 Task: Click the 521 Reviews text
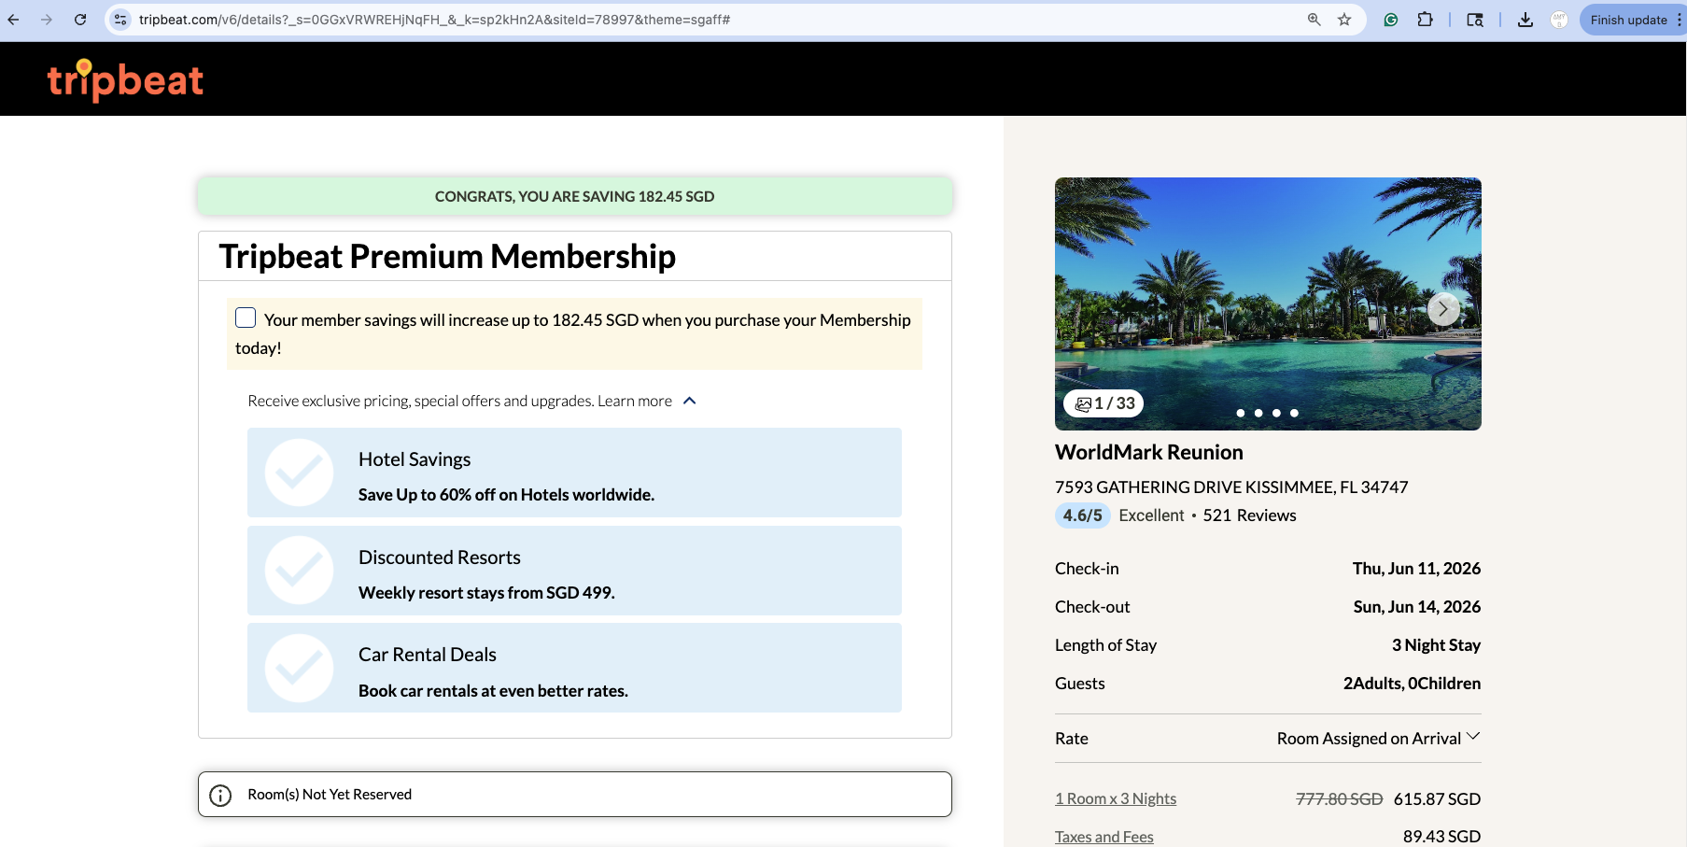1249,515
